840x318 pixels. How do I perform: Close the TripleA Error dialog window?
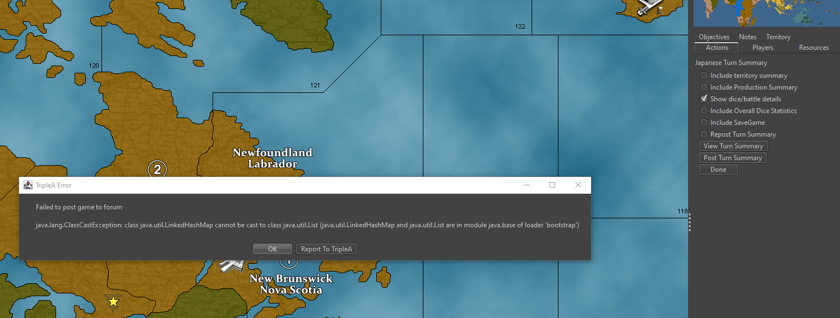[x=578, y=185]
